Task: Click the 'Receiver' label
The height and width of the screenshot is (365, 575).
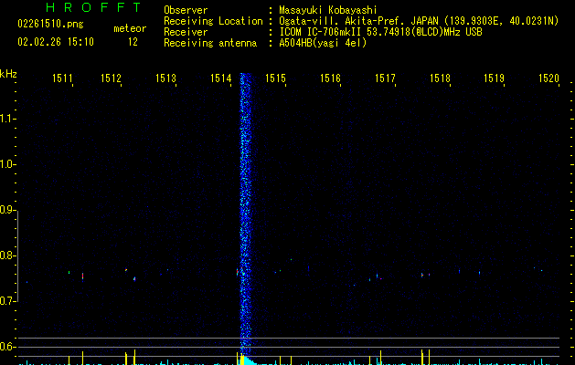Action: coord(186,32)
